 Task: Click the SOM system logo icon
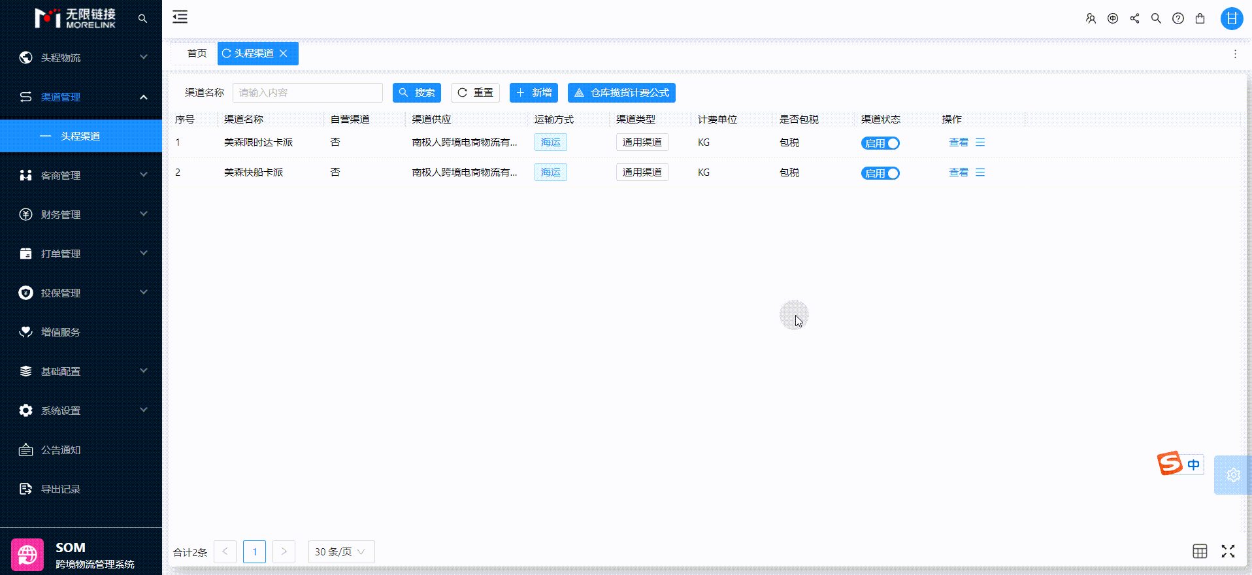point(27,555)
